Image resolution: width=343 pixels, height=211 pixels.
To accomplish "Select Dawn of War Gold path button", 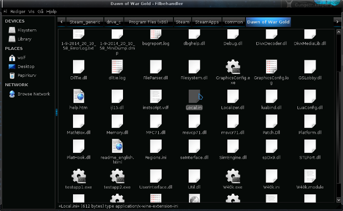I will tap(268, 22).
